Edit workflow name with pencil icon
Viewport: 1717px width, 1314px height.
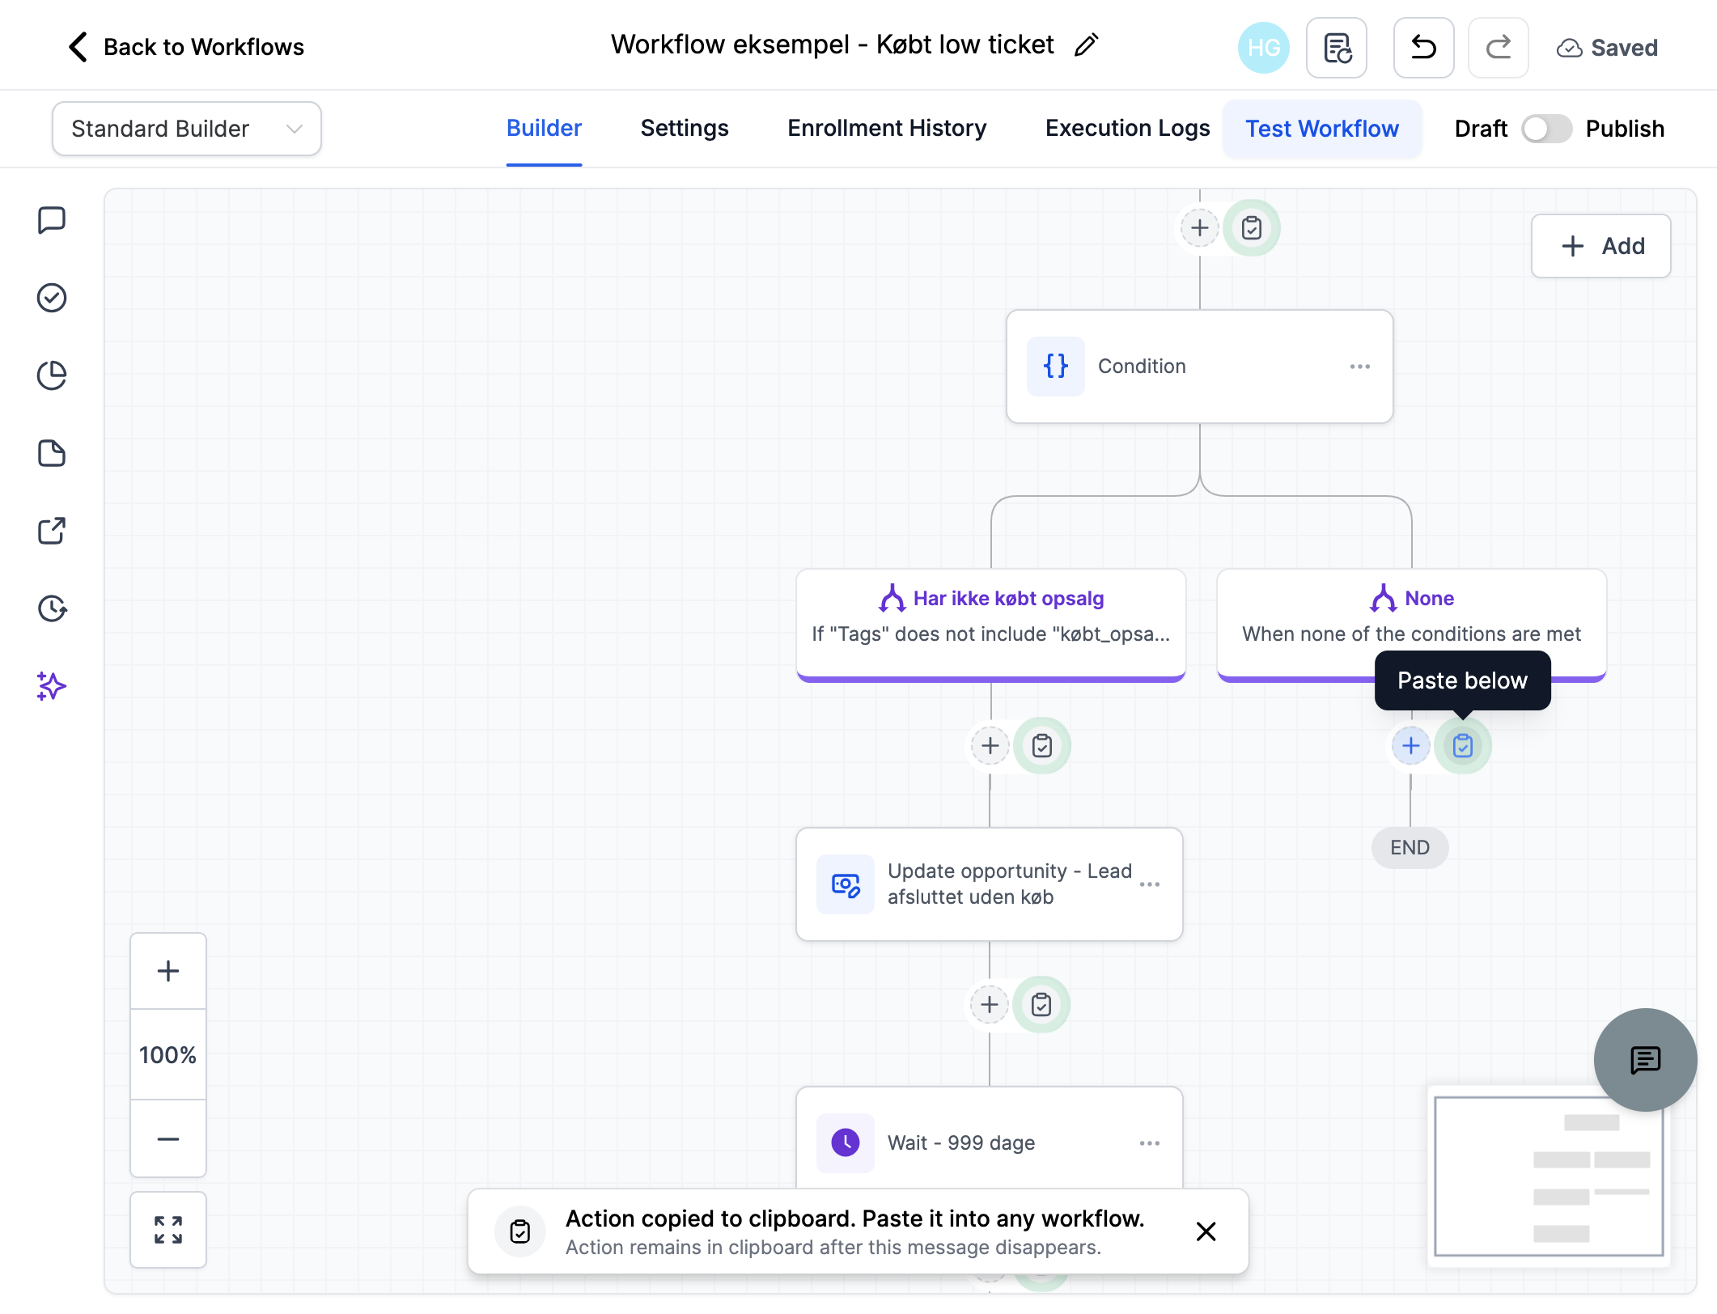tap(1086, 45)
